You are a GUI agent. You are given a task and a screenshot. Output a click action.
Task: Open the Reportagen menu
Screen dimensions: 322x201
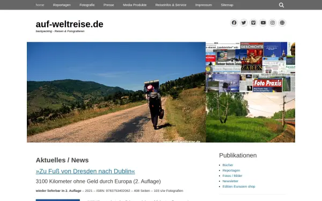[62, 5]
